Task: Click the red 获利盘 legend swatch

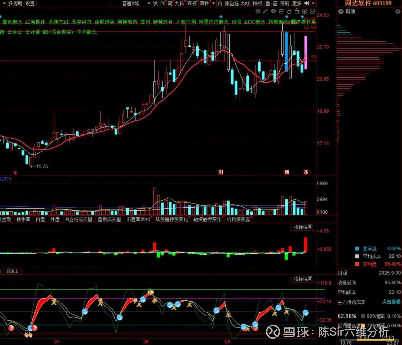Action: [x=357, y=264]
